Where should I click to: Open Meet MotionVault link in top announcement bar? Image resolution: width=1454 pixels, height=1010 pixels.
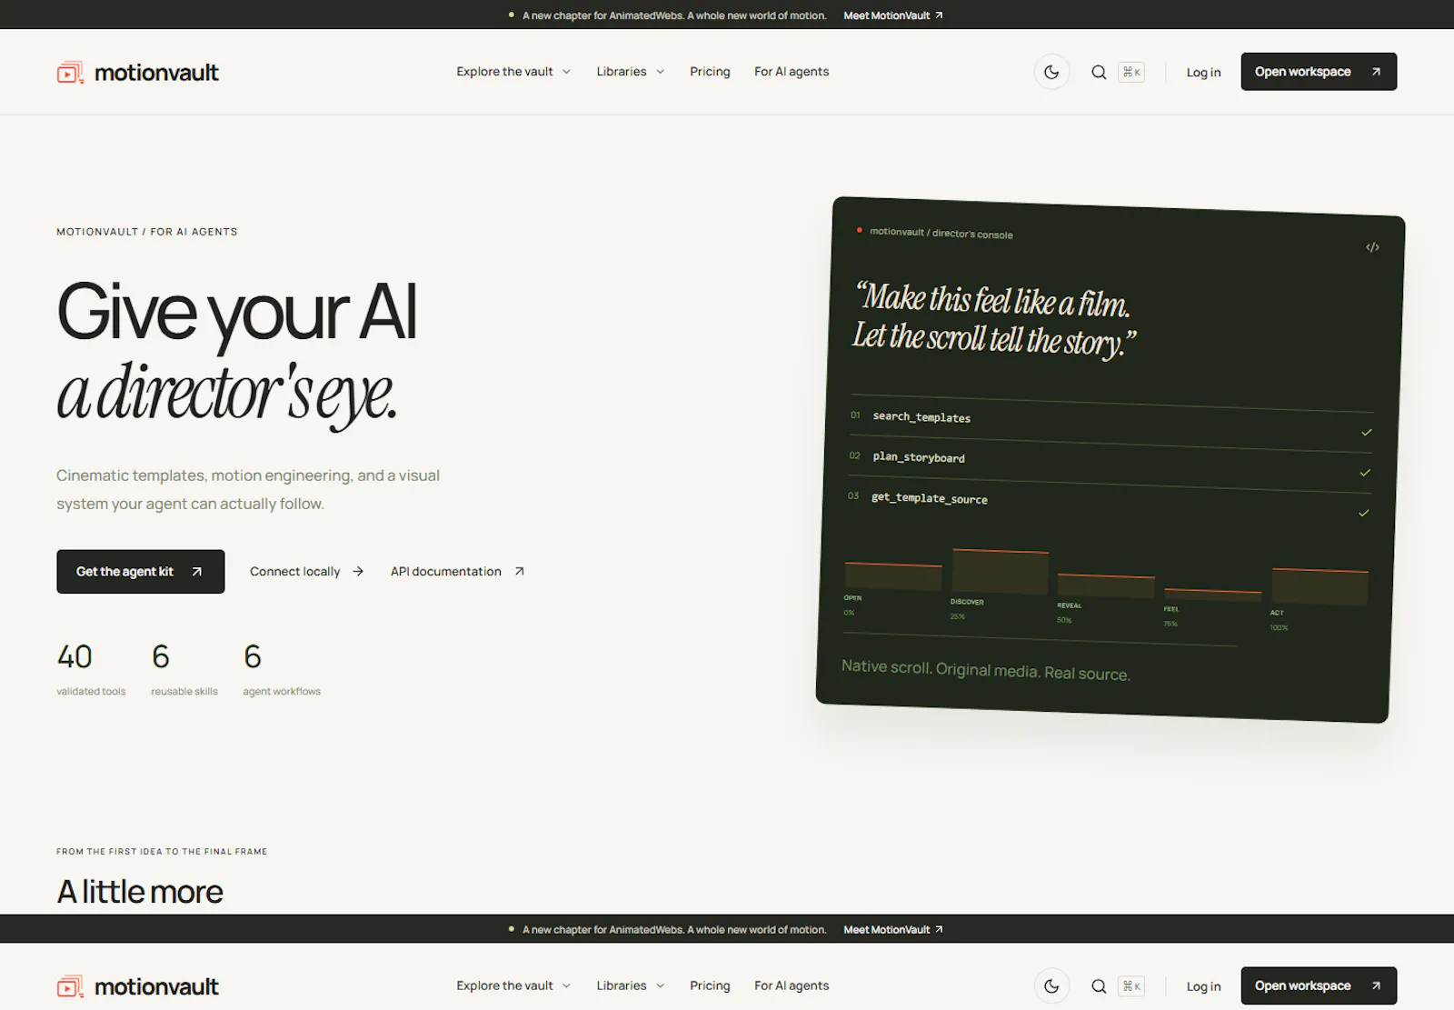(893, 15)
